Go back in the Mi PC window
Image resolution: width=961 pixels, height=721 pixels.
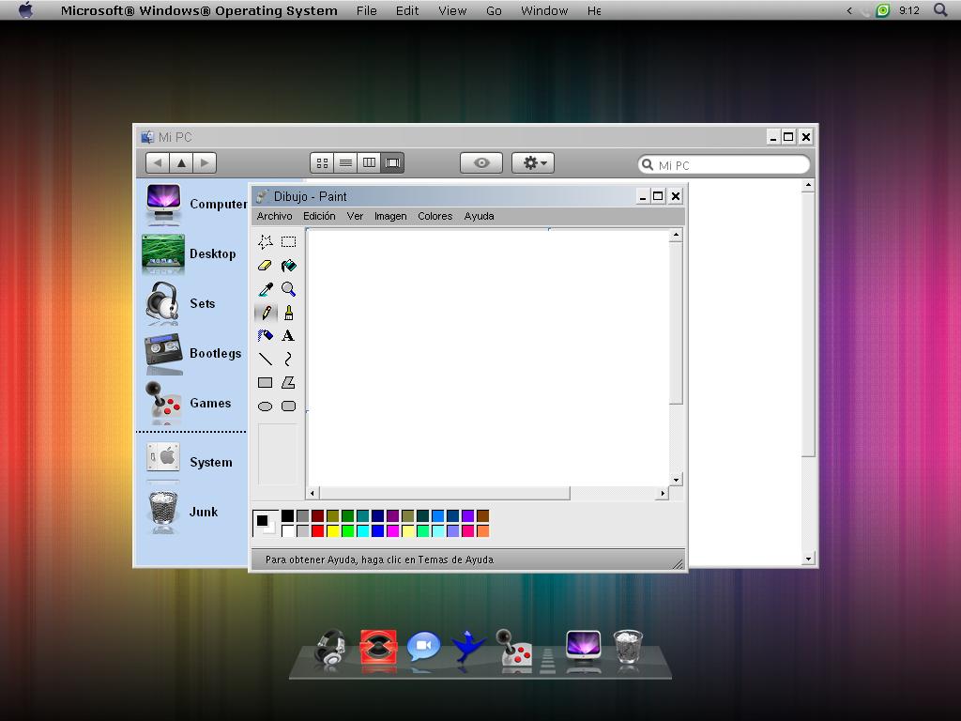point(158,163)
